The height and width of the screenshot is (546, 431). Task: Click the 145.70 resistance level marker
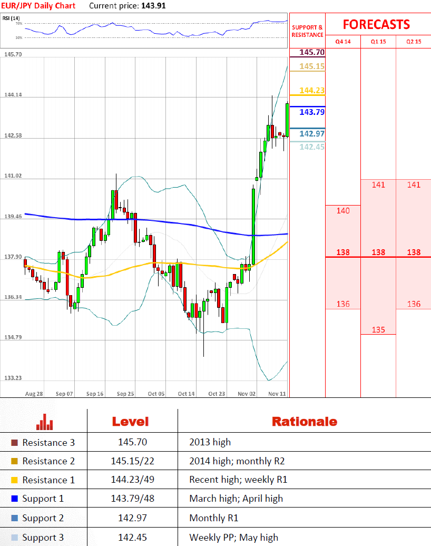pyautogui.click(x=312, y=52)
